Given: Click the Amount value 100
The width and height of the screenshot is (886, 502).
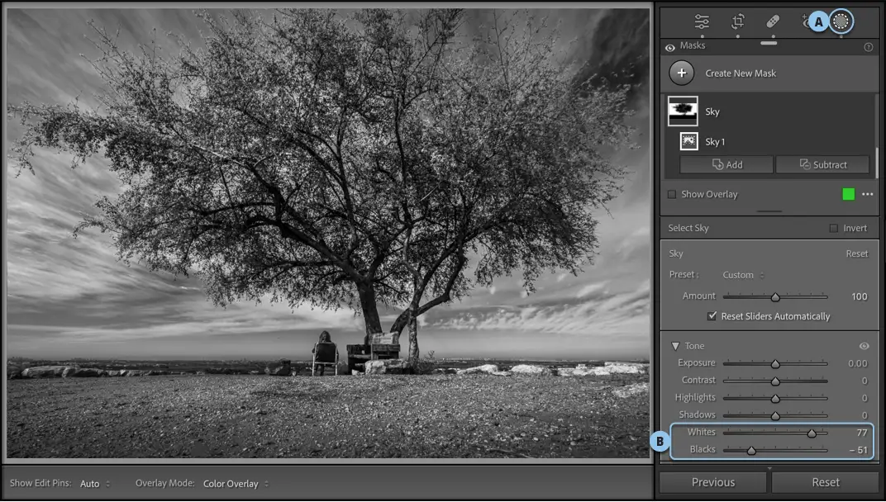Looking at the screenshot, I should pyautogui.click(x=859, y=296).
